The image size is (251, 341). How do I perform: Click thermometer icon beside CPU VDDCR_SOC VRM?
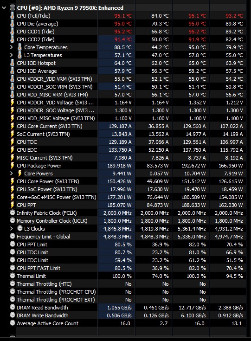(13, 87)
